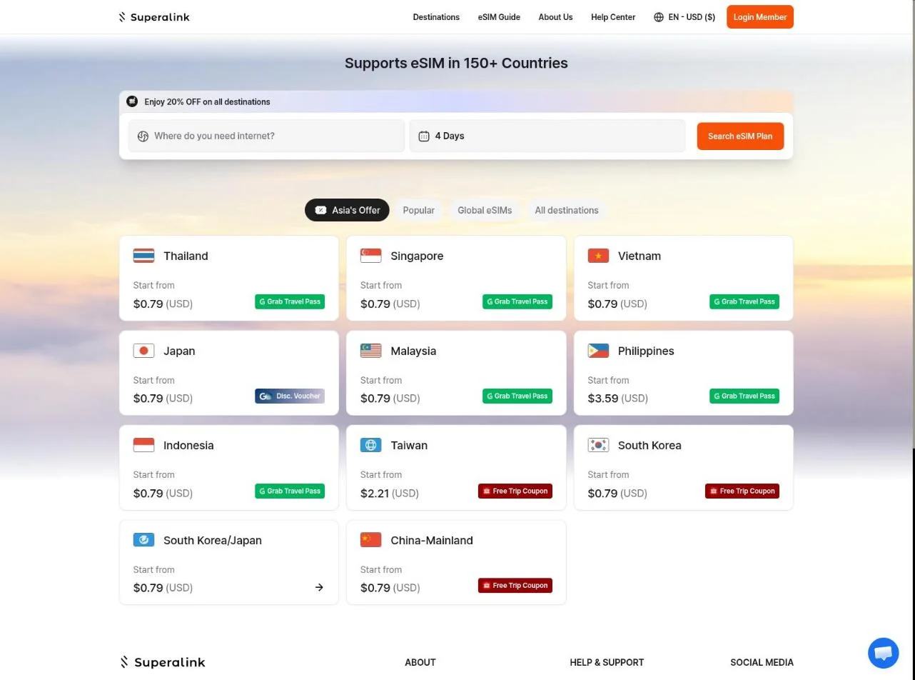This screenshot has height=680, width=915.
Task: Click the Vietnam flag icon
Action: pos(598,256)
